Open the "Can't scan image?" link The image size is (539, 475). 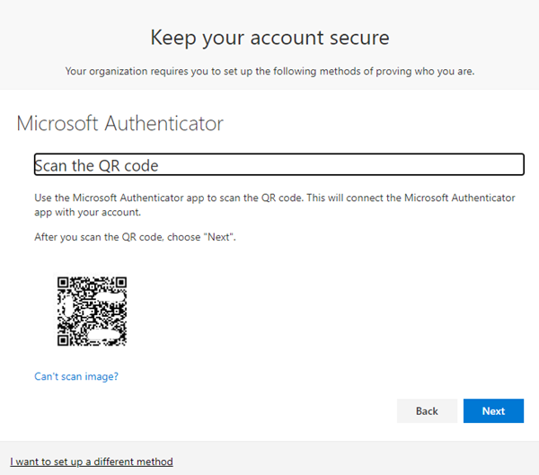coord(76,376)
